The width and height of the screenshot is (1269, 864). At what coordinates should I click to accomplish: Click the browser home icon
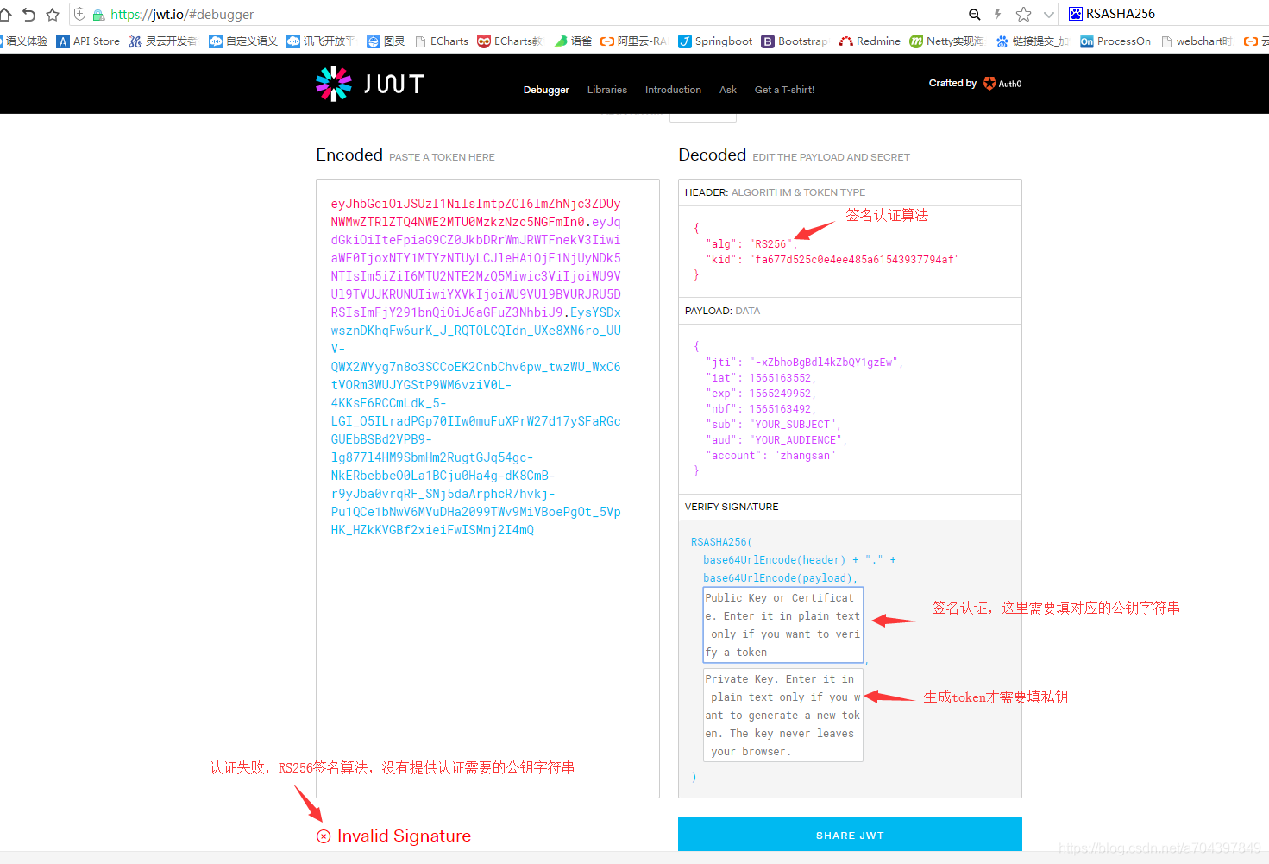(4, 15)
